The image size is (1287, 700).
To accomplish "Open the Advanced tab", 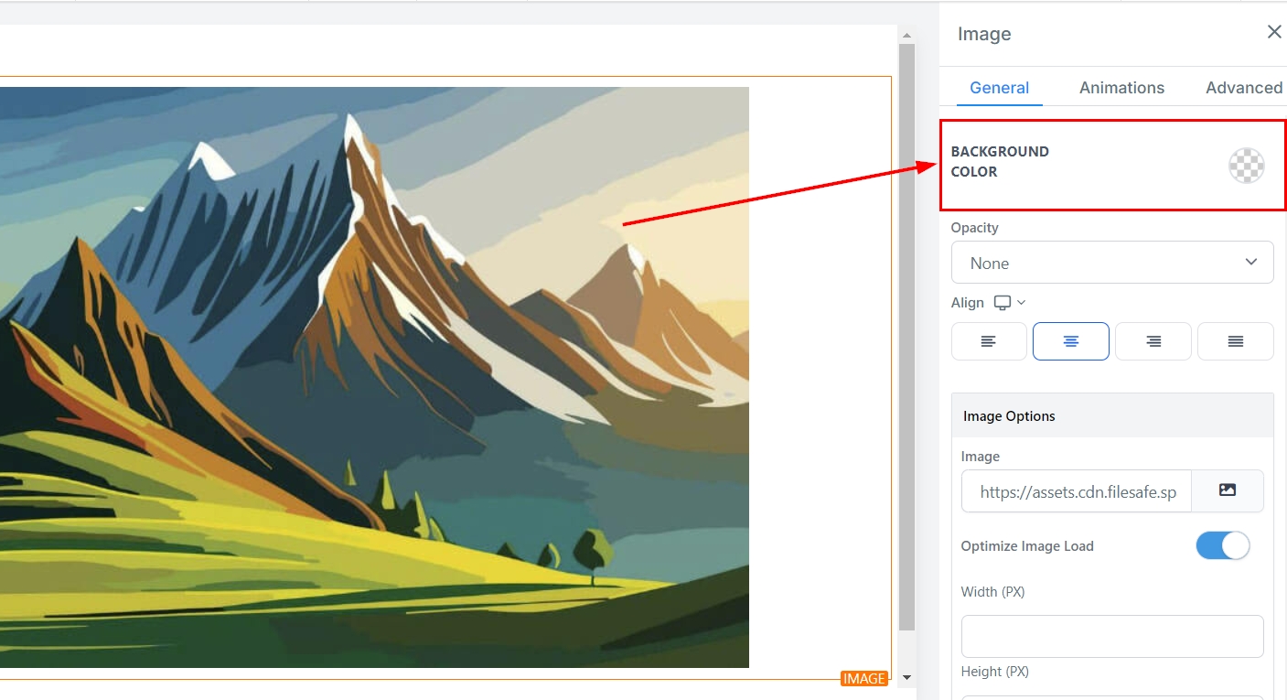I will click(x=1244, y=88).
